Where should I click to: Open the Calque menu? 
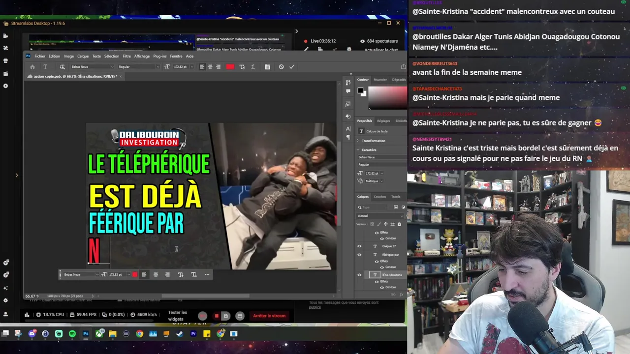[83, 56]
